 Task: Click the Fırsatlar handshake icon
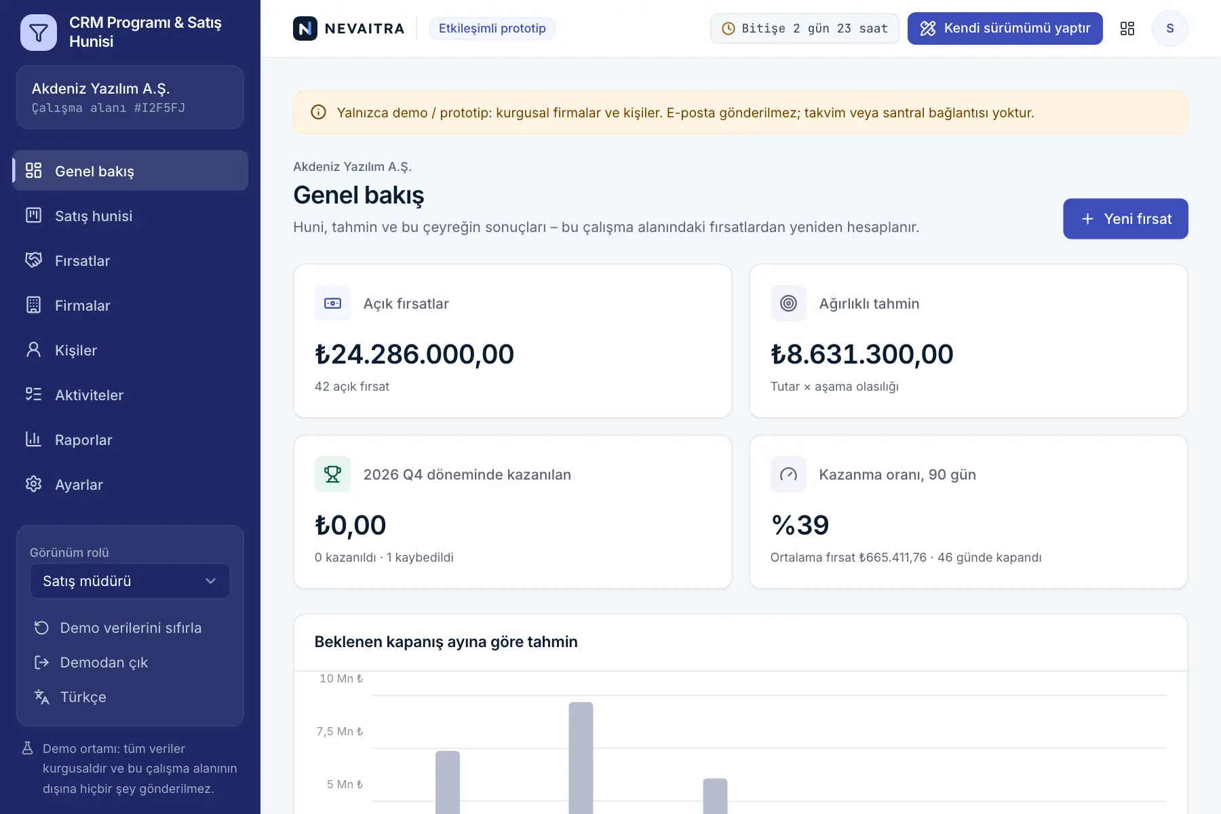(33, 260)
